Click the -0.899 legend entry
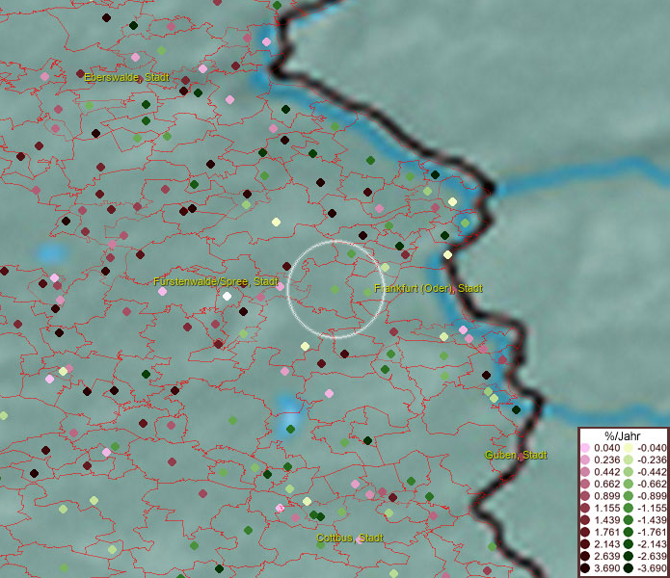The image size is (670, 578). pyautogui.click(x=652, y=496)
